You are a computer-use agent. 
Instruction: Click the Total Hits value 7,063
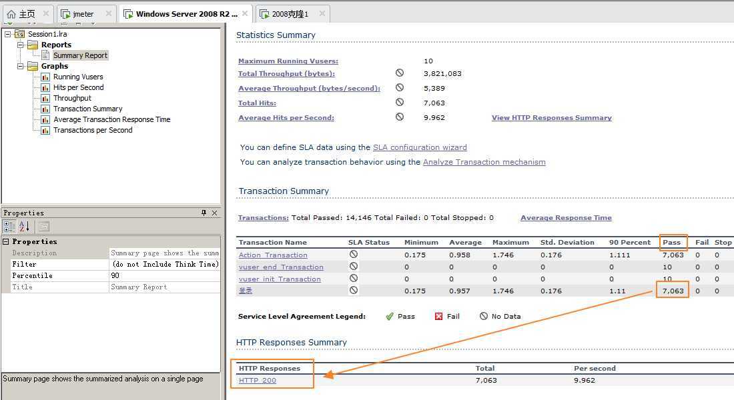(434, 103)
